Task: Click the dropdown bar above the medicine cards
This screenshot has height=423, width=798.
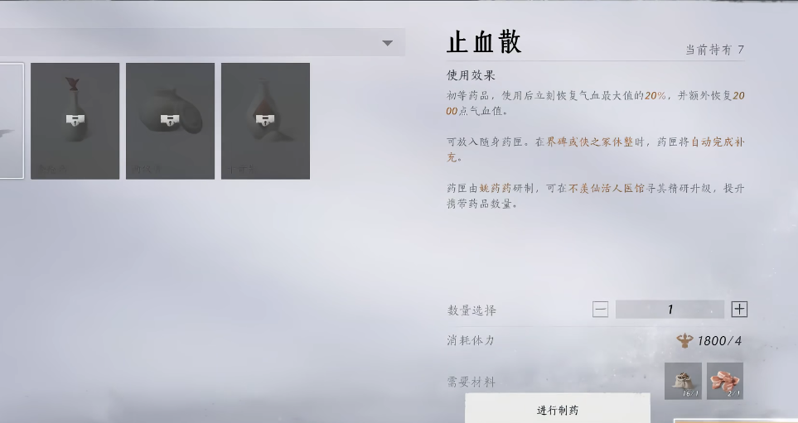Action: (202, 42)
